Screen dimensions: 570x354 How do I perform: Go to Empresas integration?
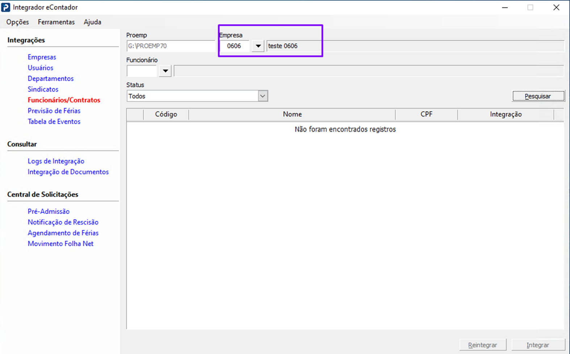(x=42, y=57)
